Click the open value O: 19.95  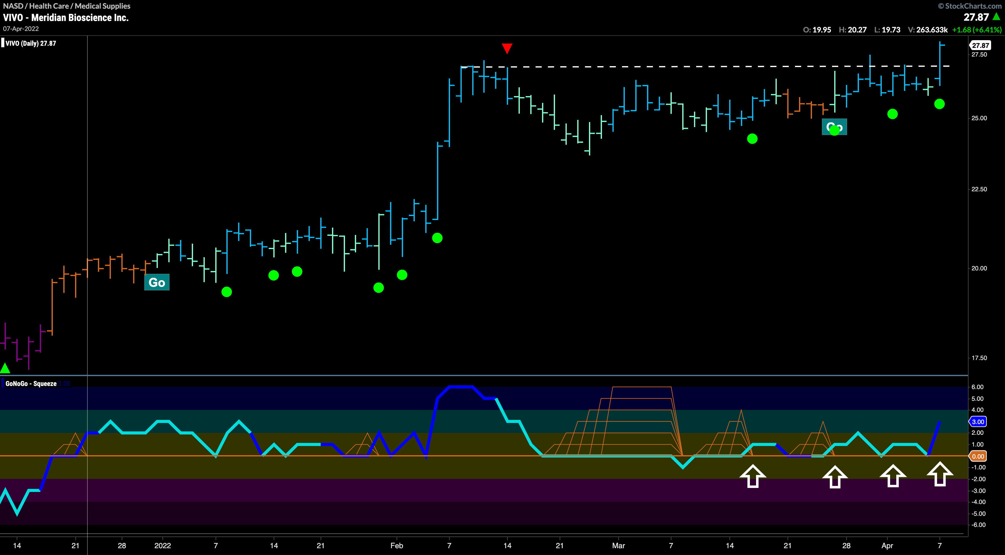point(817,30)
